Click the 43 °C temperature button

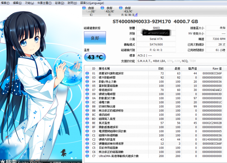click(x=95, y=57)
